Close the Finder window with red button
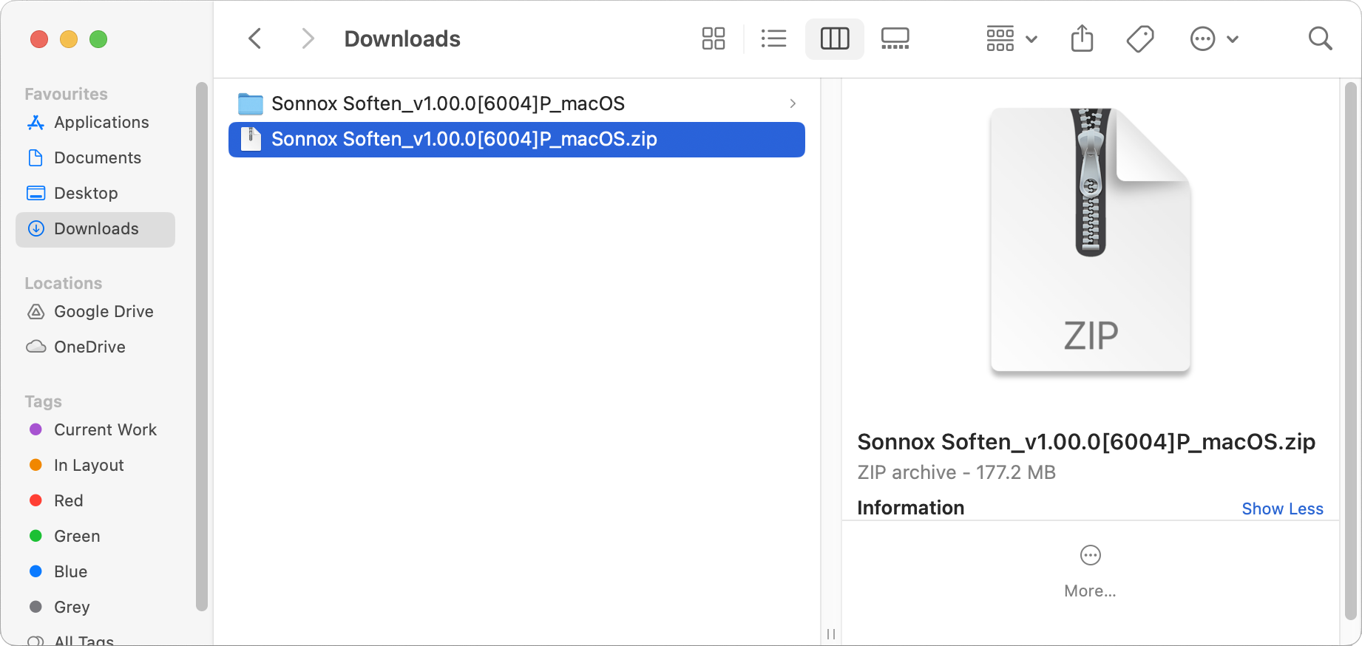This screenshot has height=646, width=1362. click(x=39, y=39)
